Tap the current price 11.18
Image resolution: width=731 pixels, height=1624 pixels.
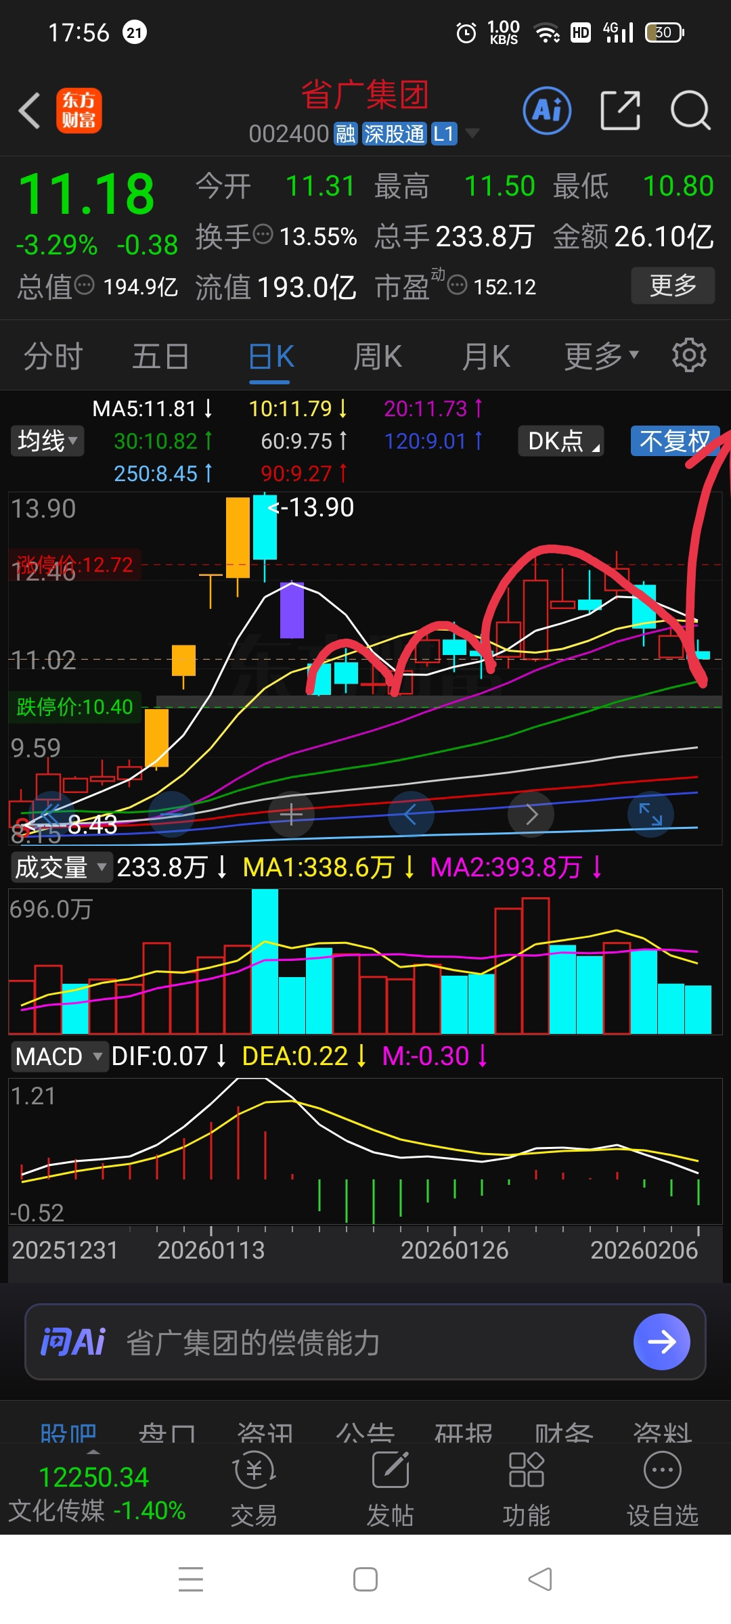coord(87,194)
